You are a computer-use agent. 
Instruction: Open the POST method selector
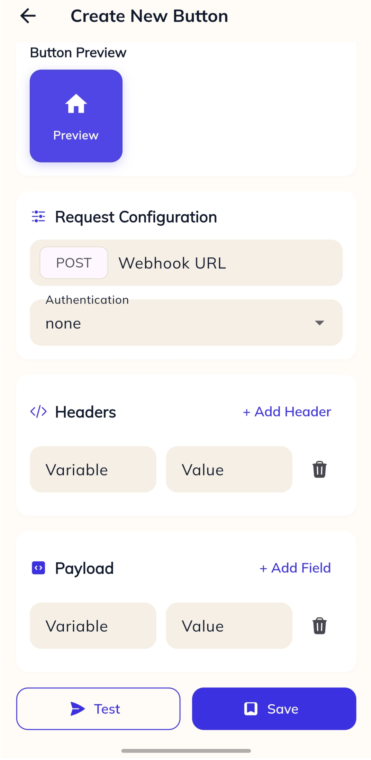pyautogui.click(x=73, y=263)
